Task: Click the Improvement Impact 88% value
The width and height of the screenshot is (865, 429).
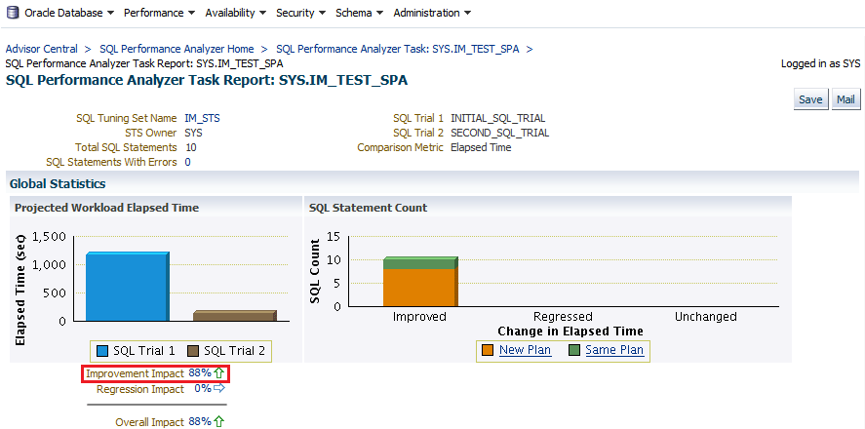Action: [200, 373]
